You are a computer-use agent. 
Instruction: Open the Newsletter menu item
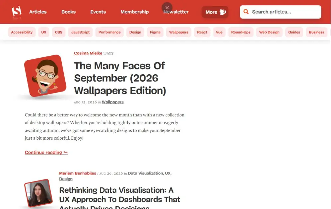(x=176, y=12)
